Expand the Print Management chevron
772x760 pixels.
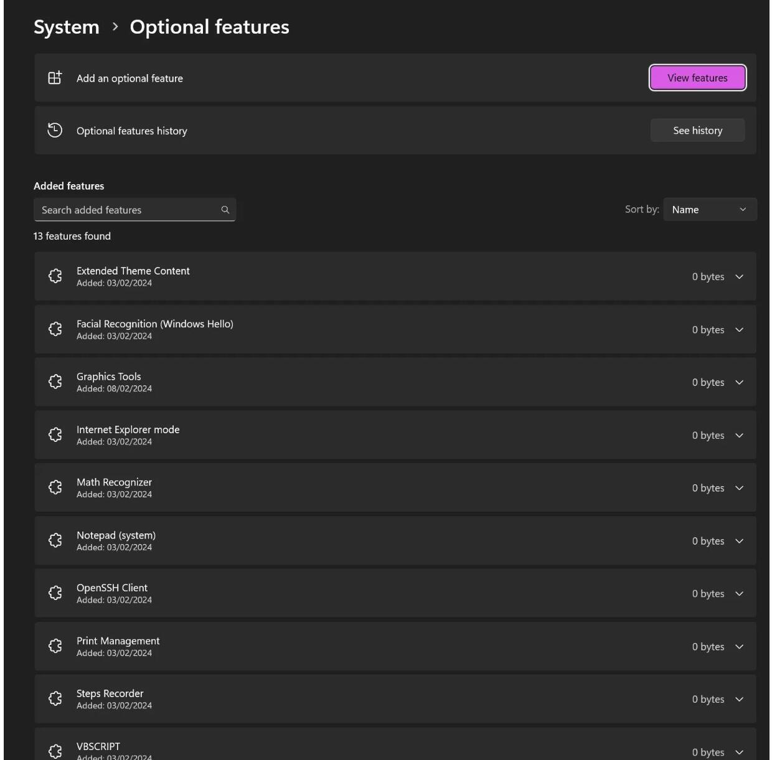(x=739, y=647)
